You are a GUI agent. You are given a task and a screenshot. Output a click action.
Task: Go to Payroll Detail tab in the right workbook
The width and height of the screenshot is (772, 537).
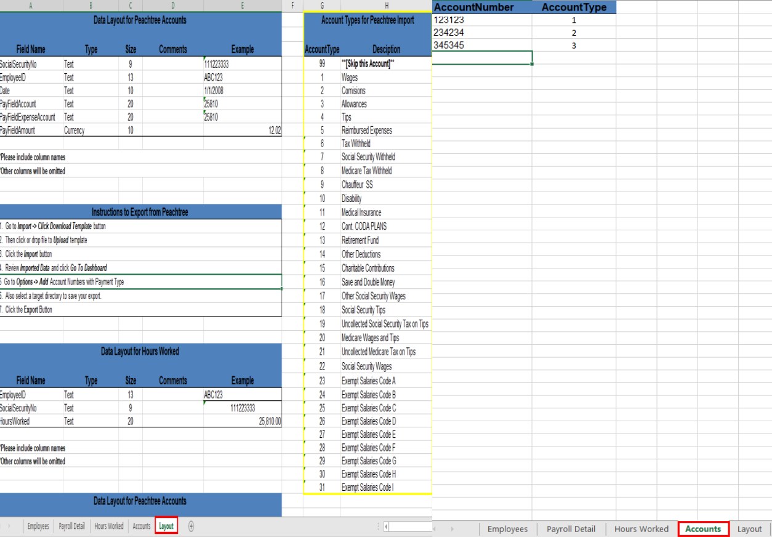coord(571,529)
